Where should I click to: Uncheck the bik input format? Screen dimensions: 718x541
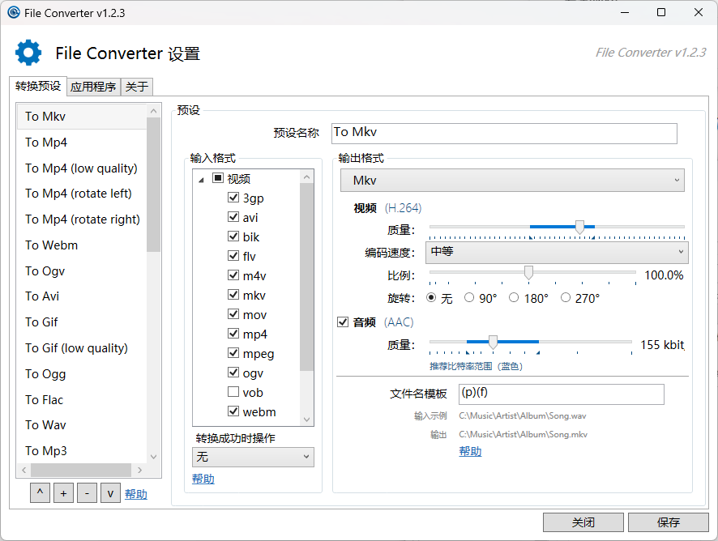tap(233, 236)
